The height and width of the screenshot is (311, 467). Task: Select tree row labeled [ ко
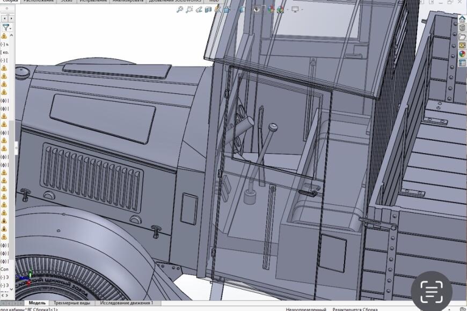(4, 52)
